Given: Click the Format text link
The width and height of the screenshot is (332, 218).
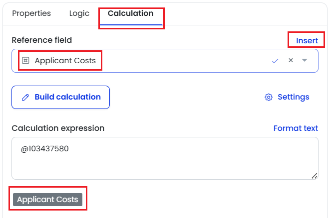Looking at the screenshot, I should (x=296, y=128).
